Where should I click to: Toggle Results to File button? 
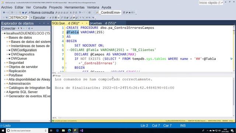(77, 18)
